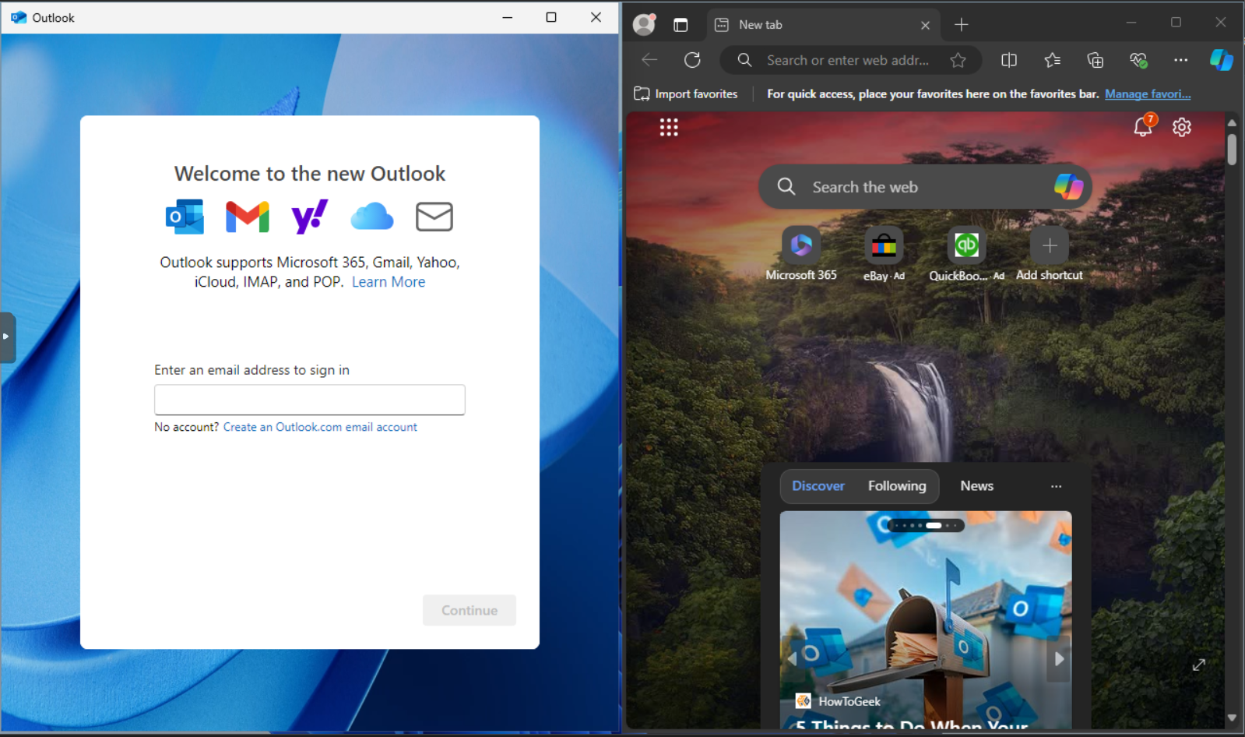Open new tab page settings gear

(1182, 127)
